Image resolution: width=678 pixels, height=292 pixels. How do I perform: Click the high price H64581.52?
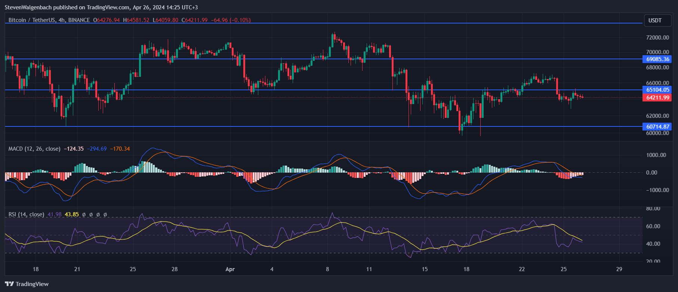tap(136, 20)
